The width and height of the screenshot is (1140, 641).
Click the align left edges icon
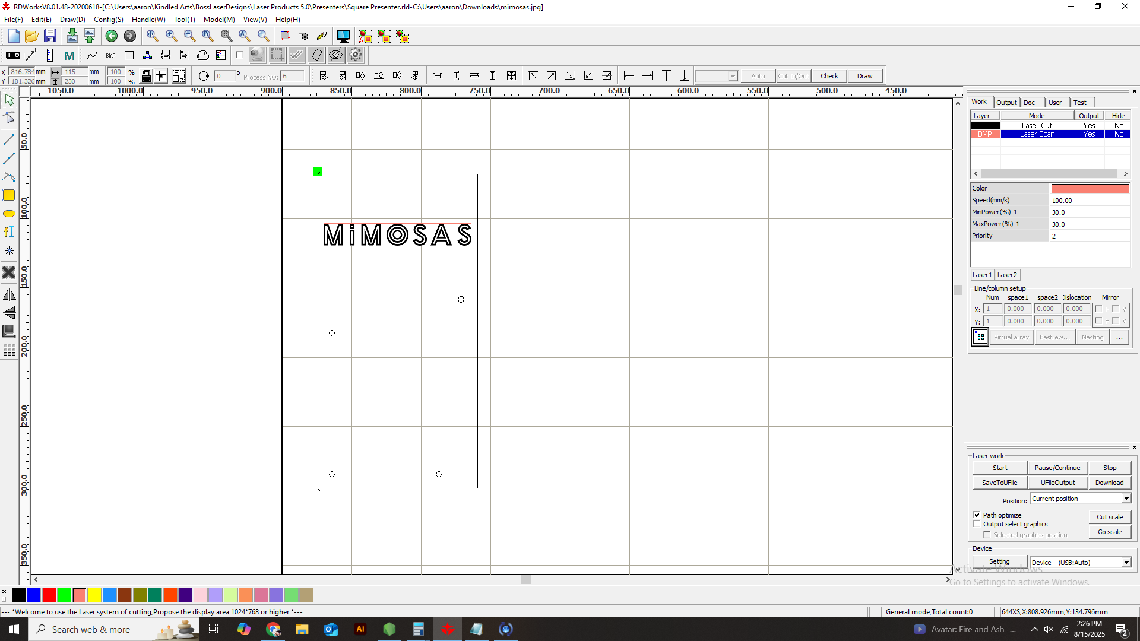coord(324,76)
